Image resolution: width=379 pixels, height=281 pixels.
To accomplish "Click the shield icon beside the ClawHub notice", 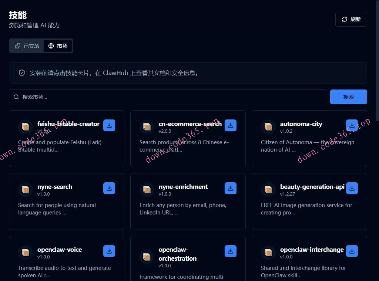I will pos(22,73).
